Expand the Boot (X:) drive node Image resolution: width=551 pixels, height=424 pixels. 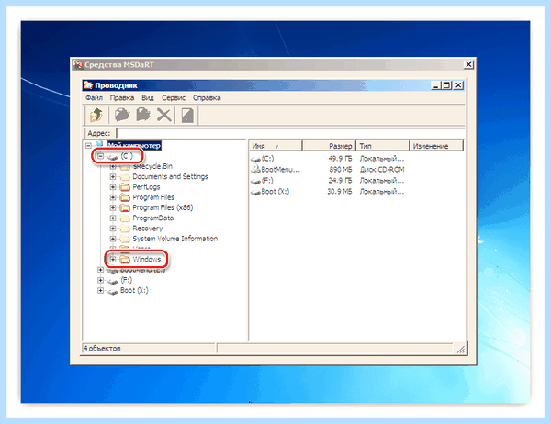click(x=100, y=291)
